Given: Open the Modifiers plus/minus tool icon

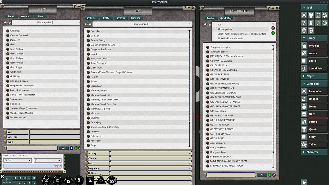Looking at the screenshot, I should (x=304, y=23).
